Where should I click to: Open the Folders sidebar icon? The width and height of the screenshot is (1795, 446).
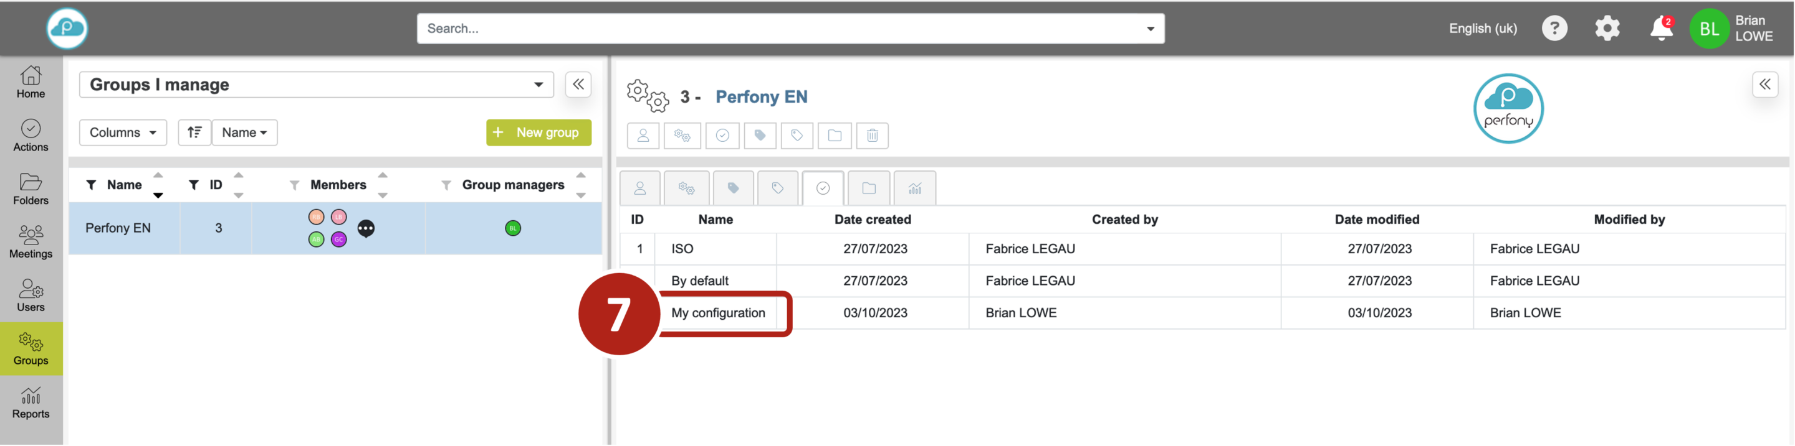[31, 188]
